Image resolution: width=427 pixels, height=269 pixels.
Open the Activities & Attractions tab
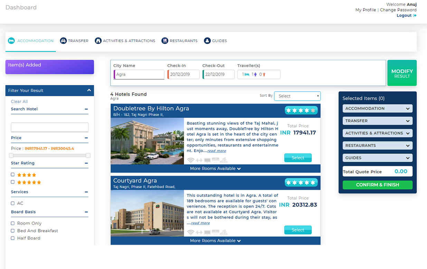click(125, 41)
